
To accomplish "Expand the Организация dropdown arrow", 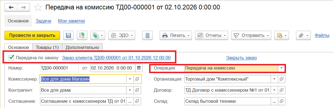I will 274,79.
